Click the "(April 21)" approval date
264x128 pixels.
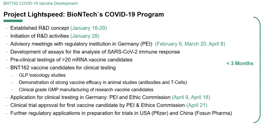(x=197, y=105)
